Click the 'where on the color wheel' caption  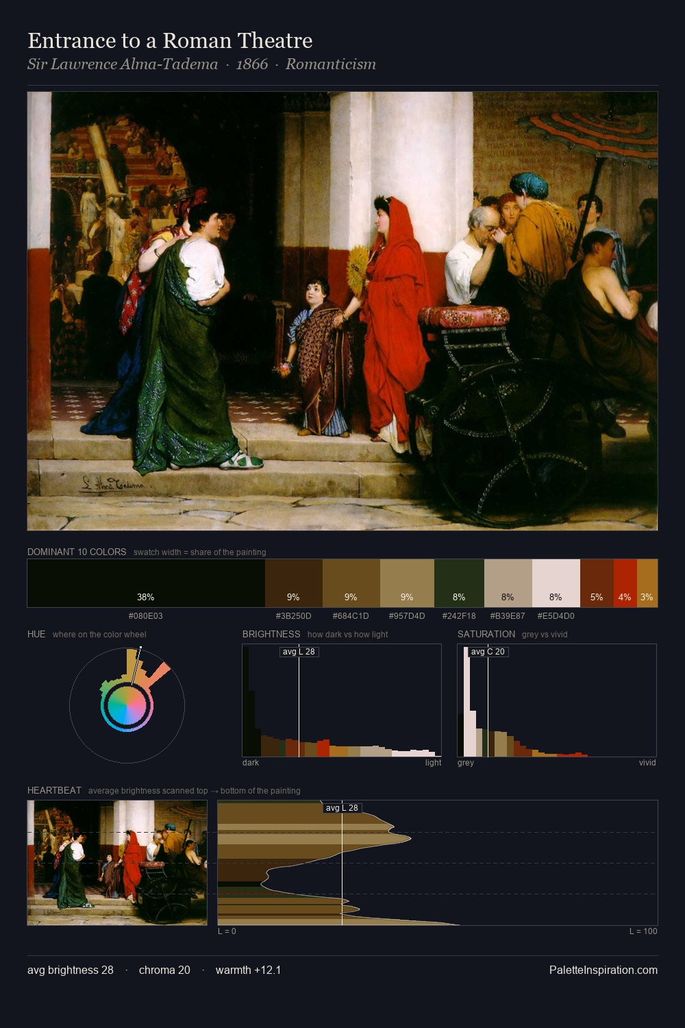coord(99,635)
